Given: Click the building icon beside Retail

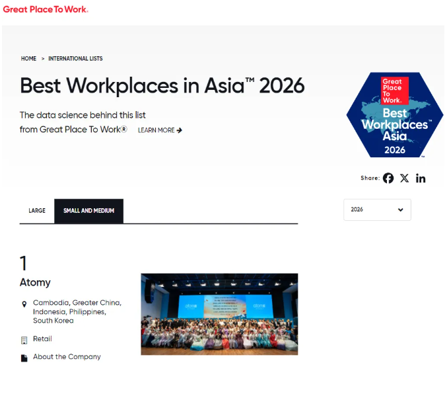Looking at the screenshot, I should tap(24, 340).
